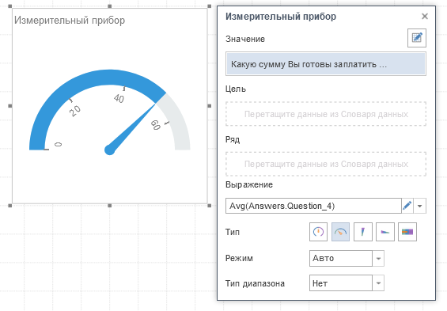This screenshot has width=447, height=311.
Task: Click the gauge needle on the chart
Action: coord(130,129)
